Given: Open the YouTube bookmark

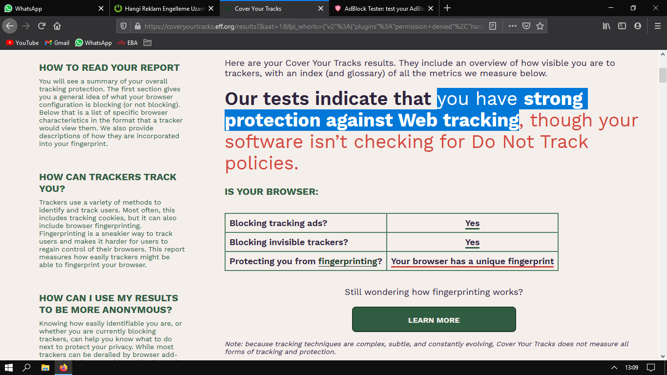Looking at the screenshot, I should tap(22, 42).
